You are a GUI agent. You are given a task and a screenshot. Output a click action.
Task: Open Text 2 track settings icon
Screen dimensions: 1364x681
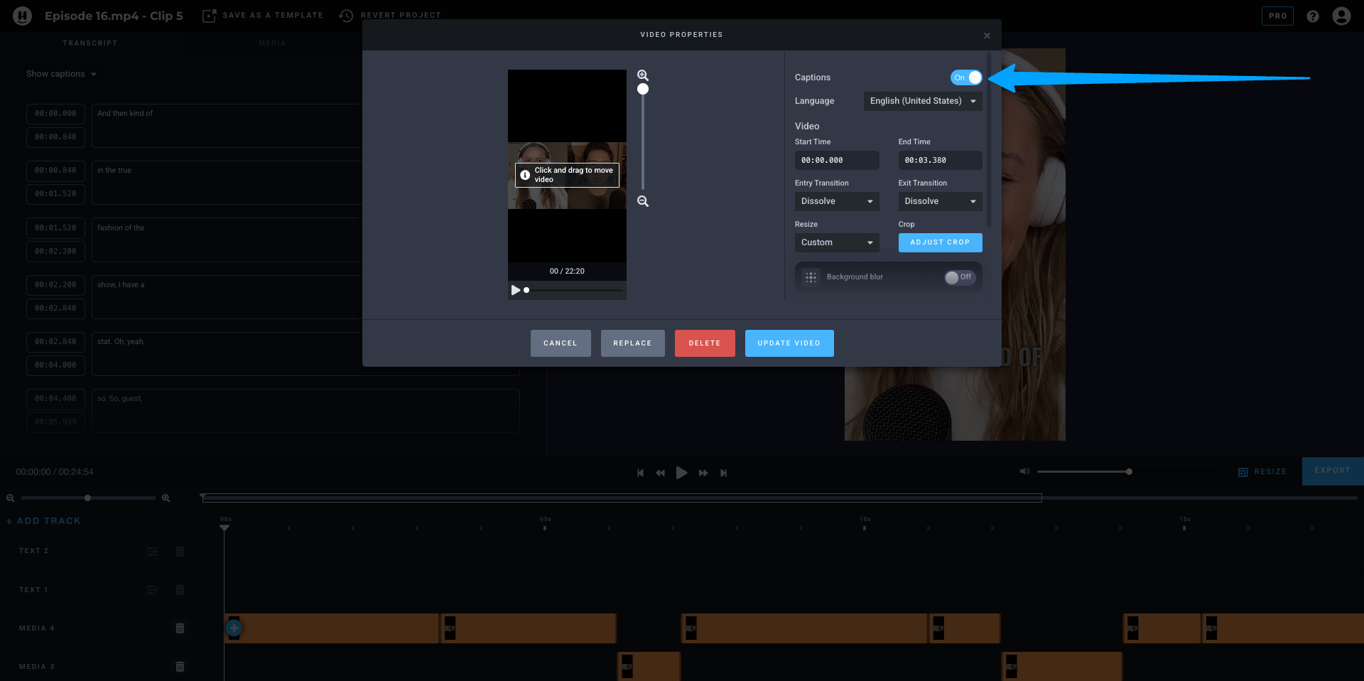click(152, 551)
